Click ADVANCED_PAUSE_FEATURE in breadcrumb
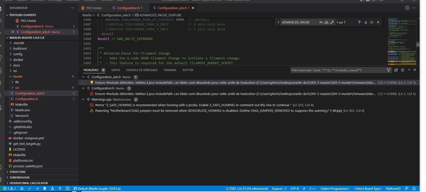This screenshot has height=192, width=426. click(160, 15)
